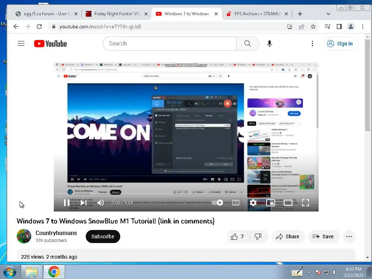372x279 pixels.
Task: Open Chrome three-dot menu
Action: tap(363, 27)
